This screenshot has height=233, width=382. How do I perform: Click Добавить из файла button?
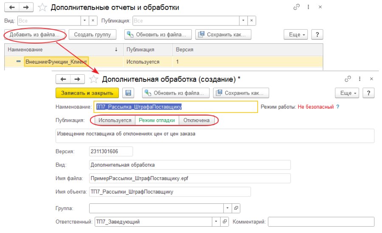pyautogui.click(x=35, y=35)
